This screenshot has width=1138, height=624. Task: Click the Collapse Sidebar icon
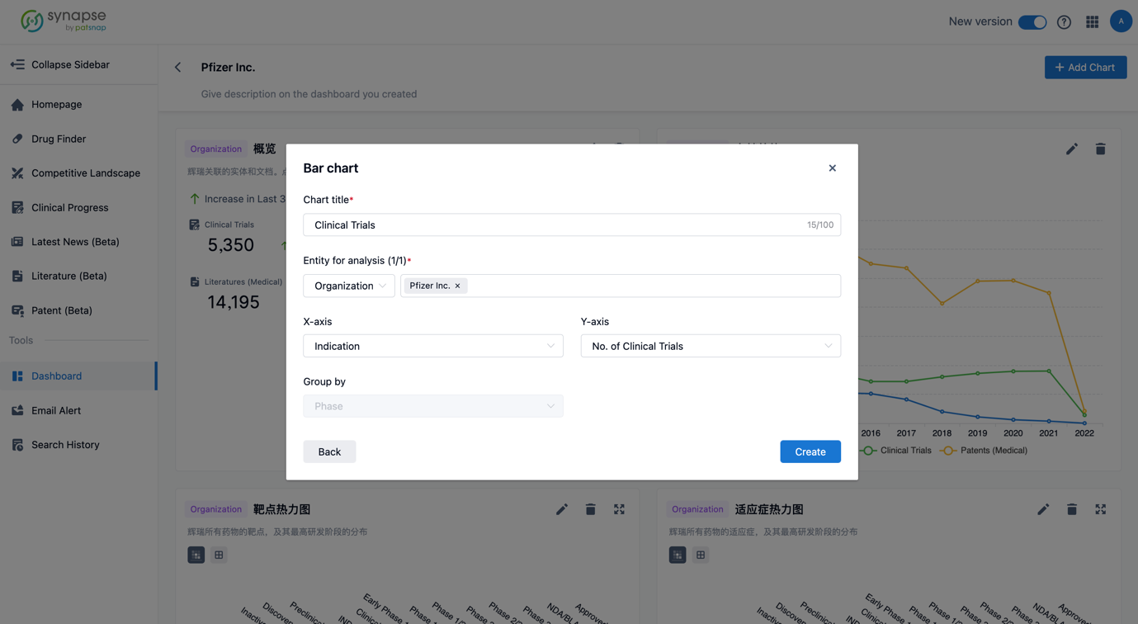[17, 64]
